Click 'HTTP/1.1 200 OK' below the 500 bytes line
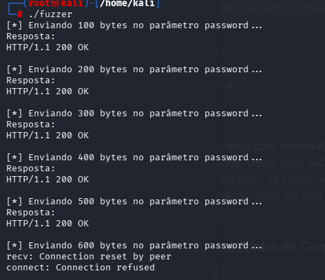This screenshot has height=280, width=325. 48,224
